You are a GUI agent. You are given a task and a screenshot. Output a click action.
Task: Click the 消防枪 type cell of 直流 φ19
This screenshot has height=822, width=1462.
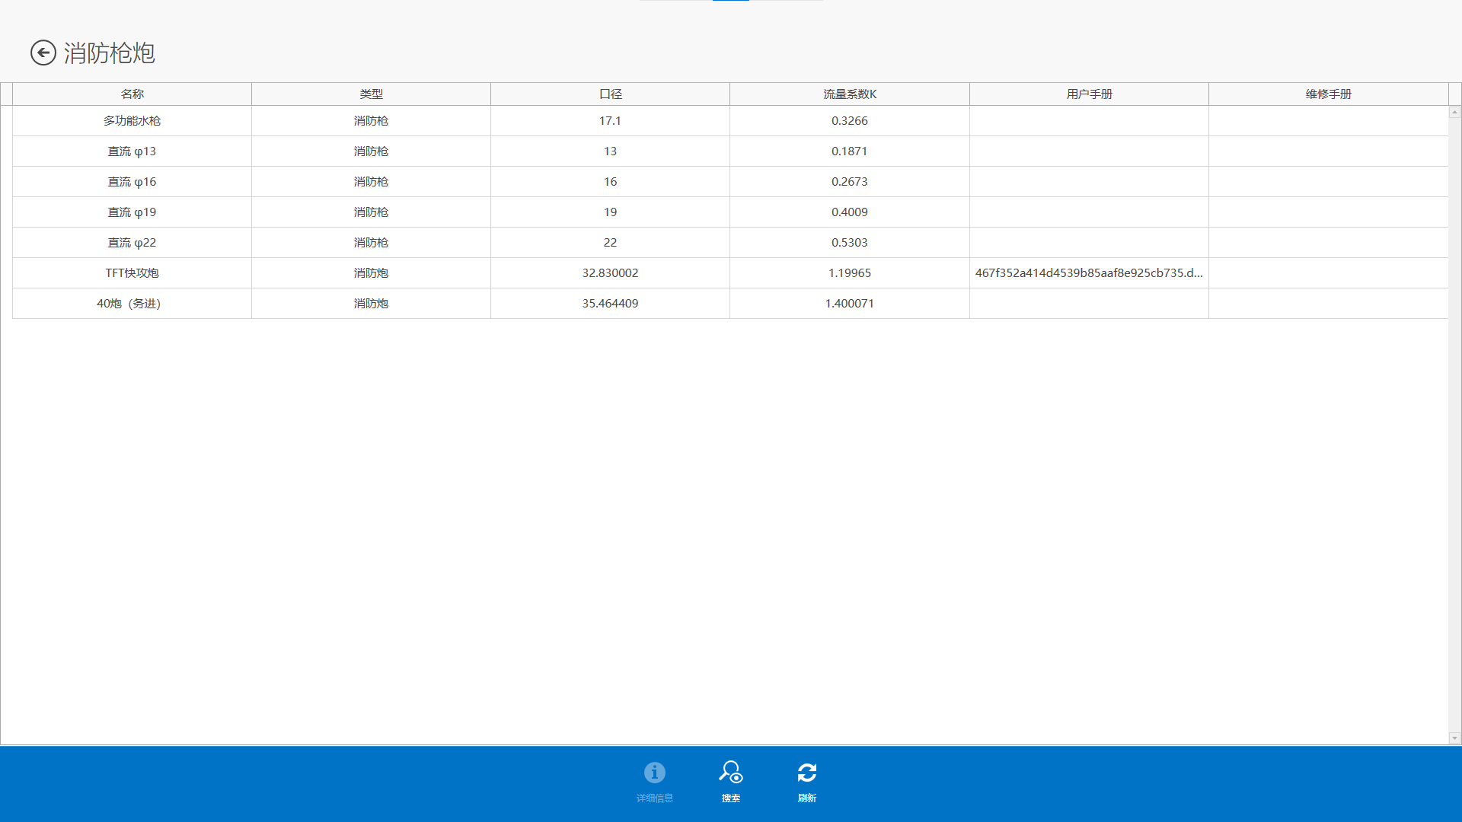(x=372, y=212)
